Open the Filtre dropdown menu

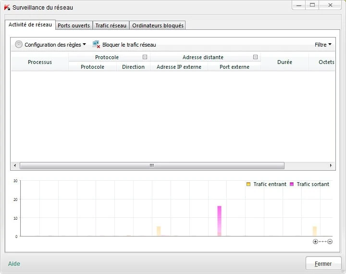323,45
